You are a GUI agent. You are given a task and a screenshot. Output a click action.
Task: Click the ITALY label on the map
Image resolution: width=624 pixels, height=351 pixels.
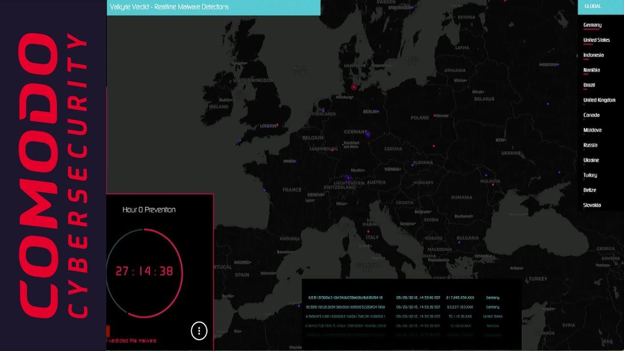coord(372,237)
